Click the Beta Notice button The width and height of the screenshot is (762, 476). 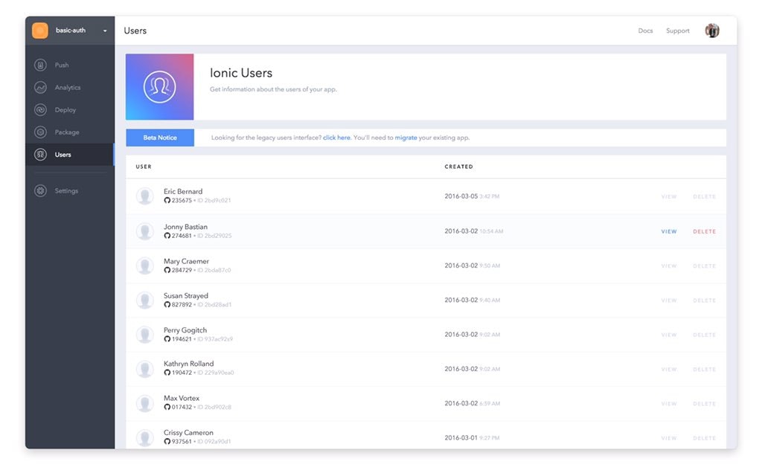(x=160, y=138)
